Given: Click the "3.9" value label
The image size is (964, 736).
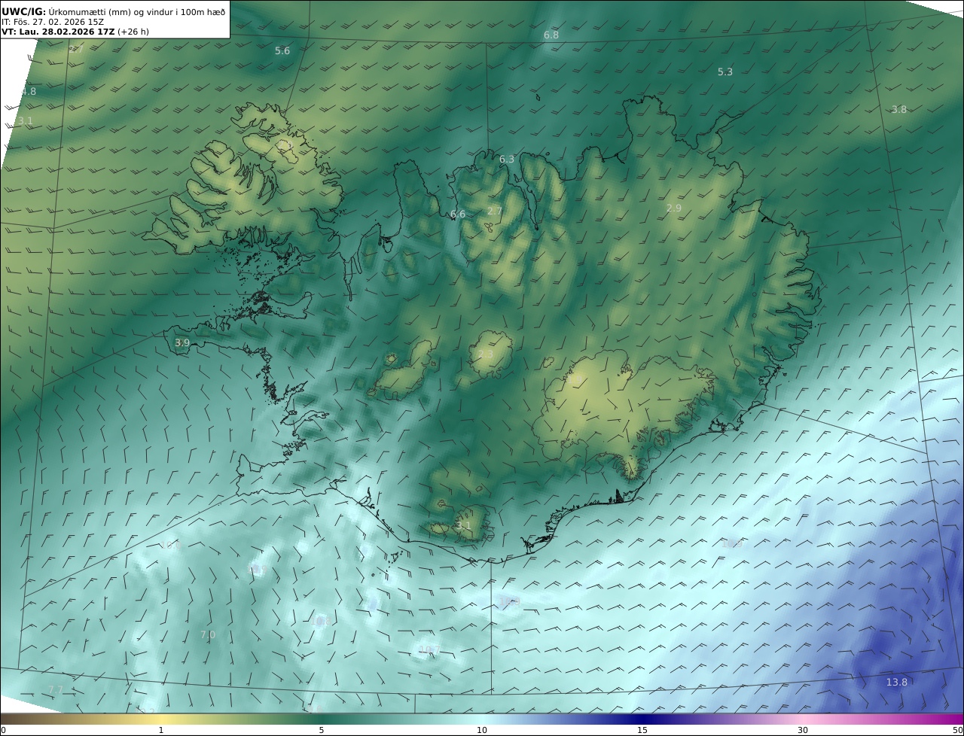Looking at the screenshot, I should 182,342.
